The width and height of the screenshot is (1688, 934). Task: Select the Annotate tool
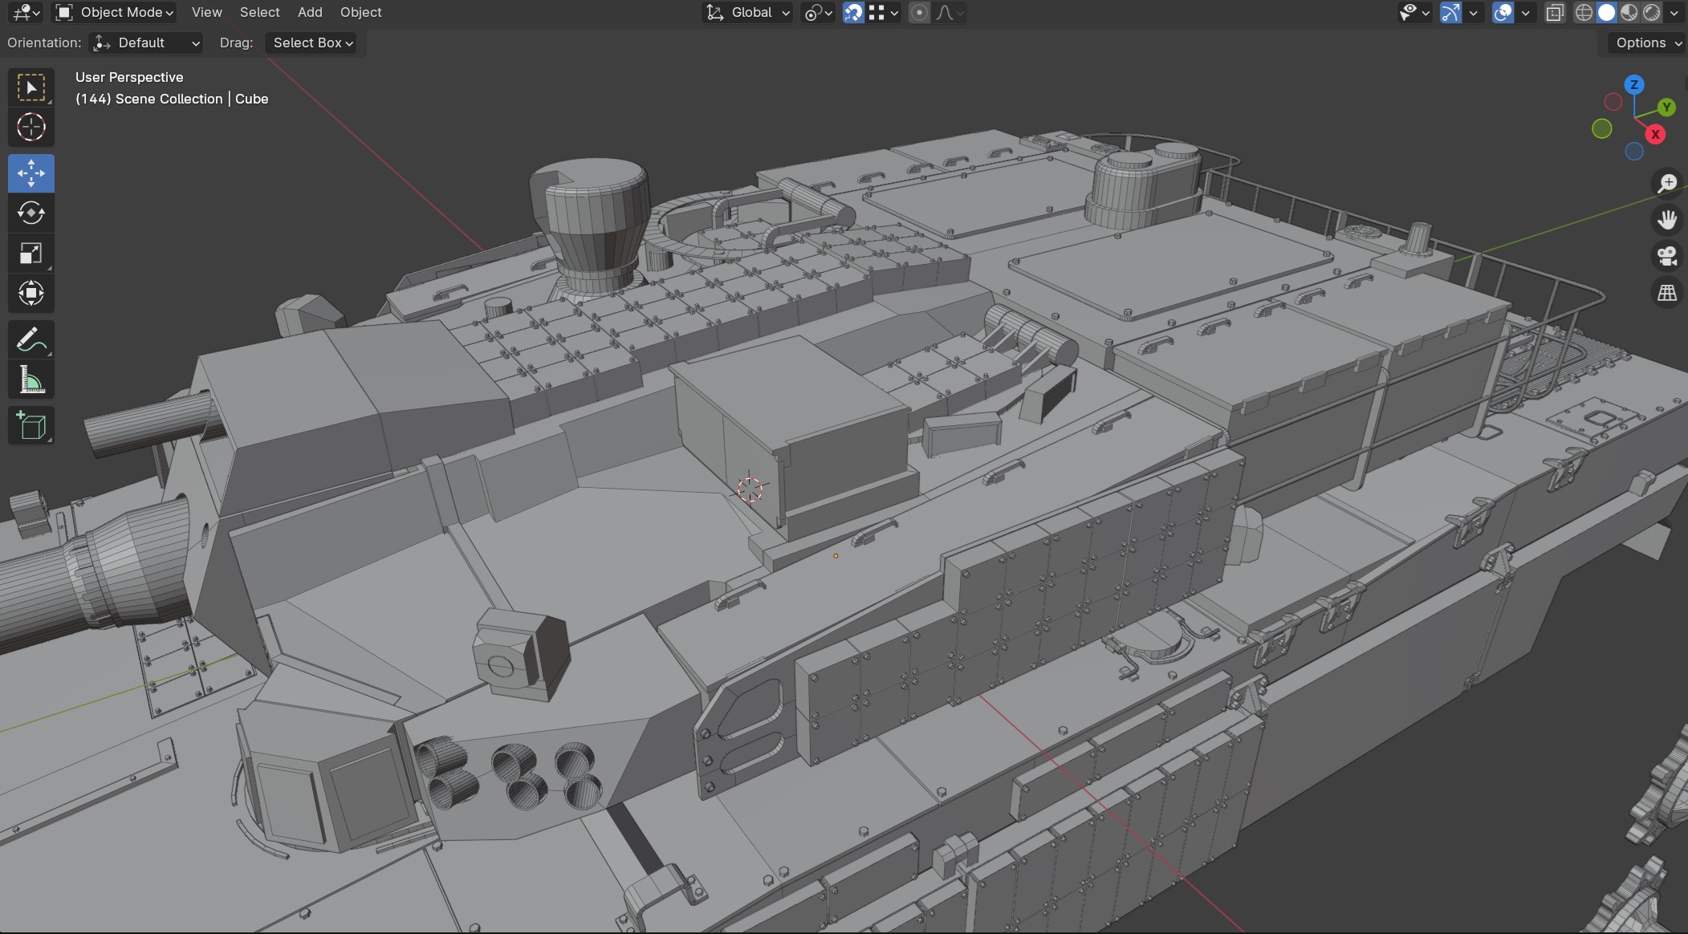31,339
